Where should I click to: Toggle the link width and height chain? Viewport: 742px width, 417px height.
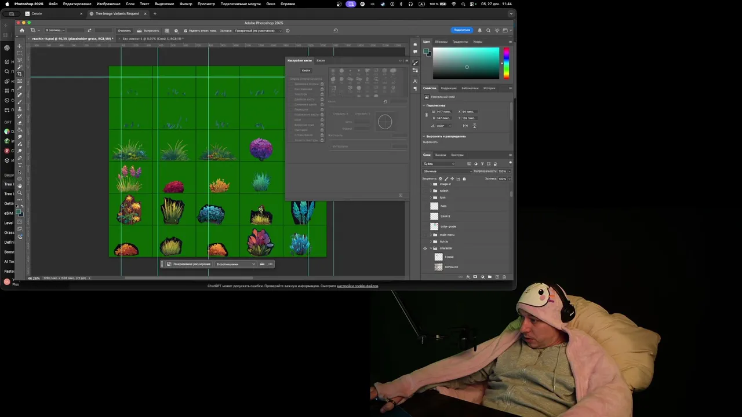coord(427,115)
